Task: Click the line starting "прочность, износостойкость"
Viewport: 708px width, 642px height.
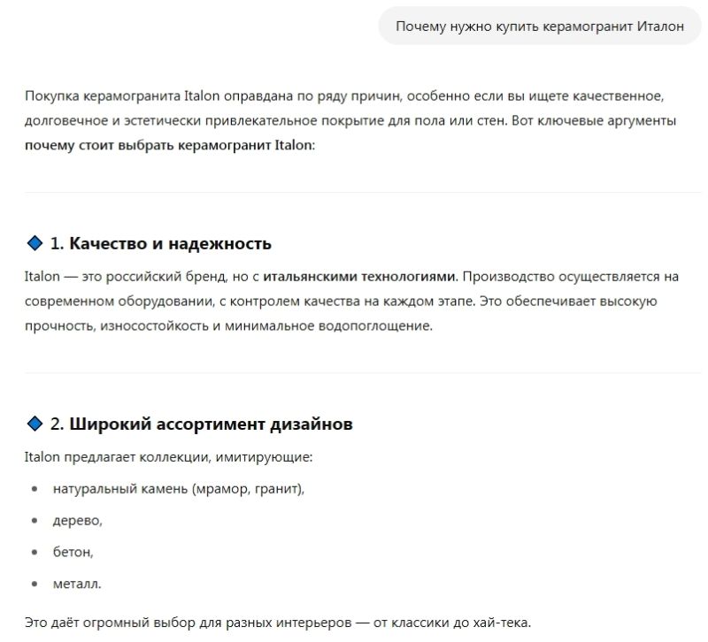Action: pyautogui.click(x=228, y=326)
